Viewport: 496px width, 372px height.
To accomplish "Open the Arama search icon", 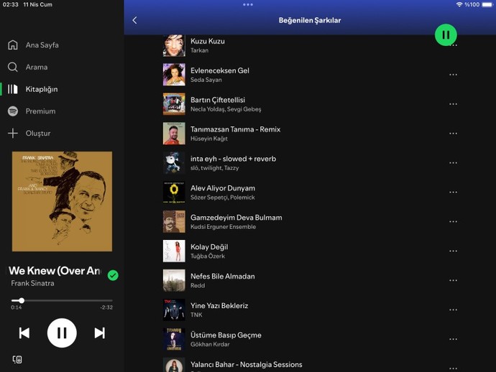I will (x=13, y=67).
